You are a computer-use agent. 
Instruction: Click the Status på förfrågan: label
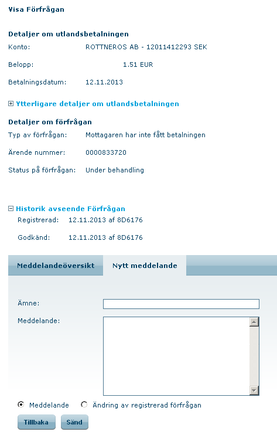point(42,170)
